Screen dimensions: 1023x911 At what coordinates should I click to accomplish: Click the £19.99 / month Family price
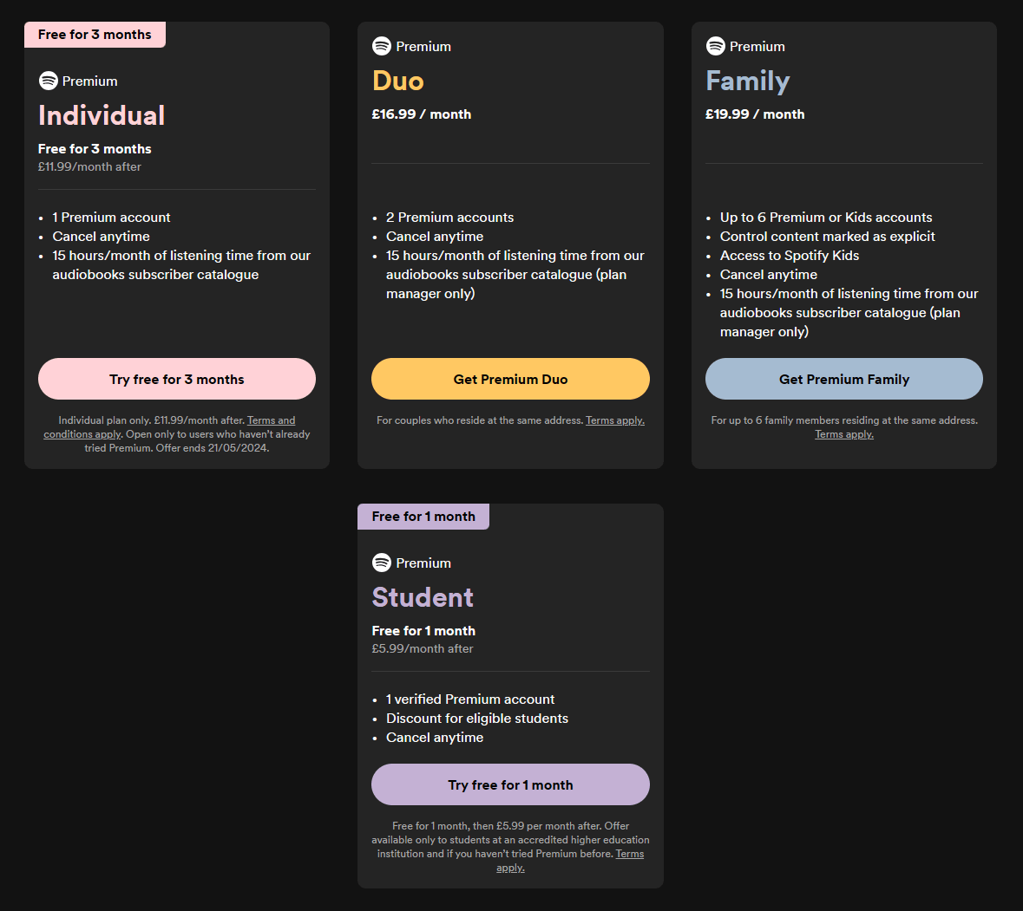pos(755,114)
